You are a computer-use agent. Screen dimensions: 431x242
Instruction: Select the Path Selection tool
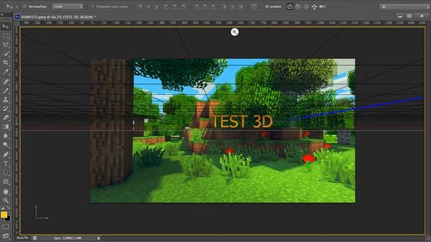tap(5, 173)
